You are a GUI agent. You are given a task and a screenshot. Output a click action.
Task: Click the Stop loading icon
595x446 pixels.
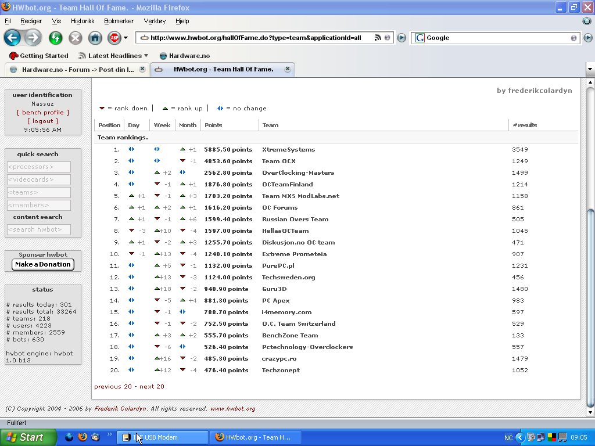point(75,38)
